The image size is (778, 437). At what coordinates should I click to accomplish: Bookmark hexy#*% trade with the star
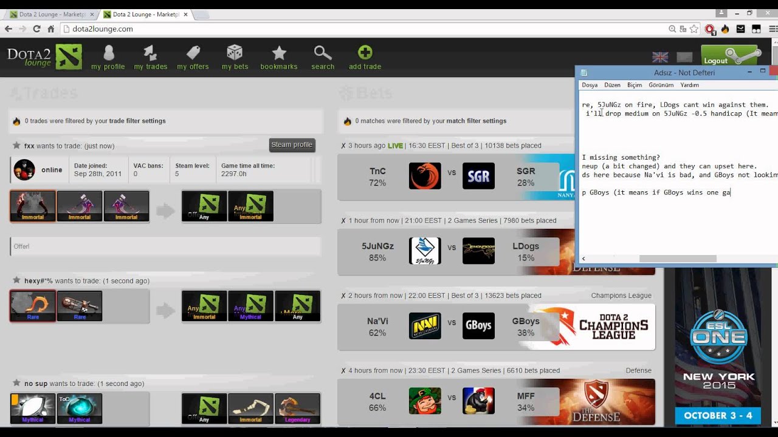[16, 280]
